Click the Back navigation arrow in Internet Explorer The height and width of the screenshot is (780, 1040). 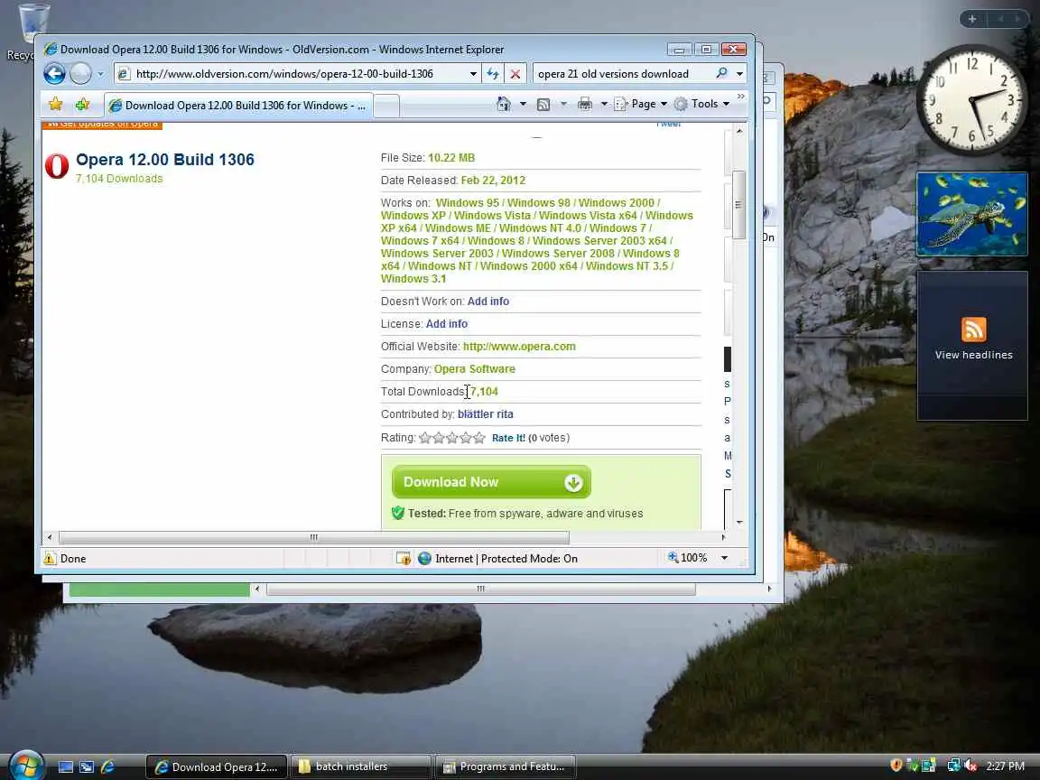pos(54,74)
